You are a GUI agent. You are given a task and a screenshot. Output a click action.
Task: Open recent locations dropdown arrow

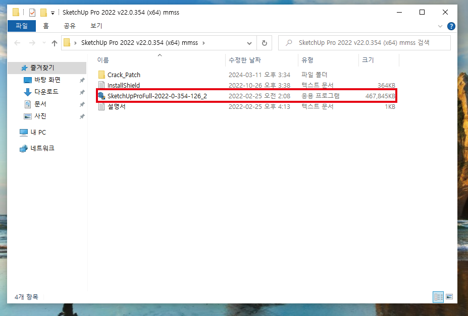(x=44, y=43)
